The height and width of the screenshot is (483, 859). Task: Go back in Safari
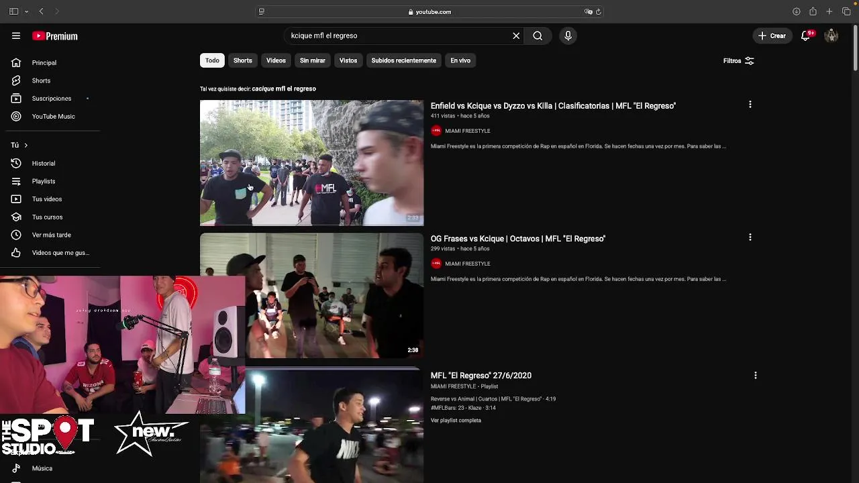(x=42, y=11)
